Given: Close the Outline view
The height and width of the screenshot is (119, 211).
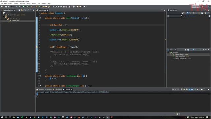Looking at the screenshot, I should (175, 50).
